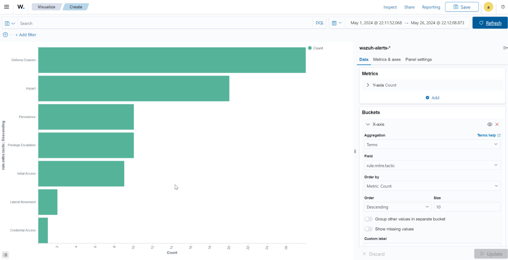
Task: Open the Panel settings tab
Action: [x=419, y=59]
